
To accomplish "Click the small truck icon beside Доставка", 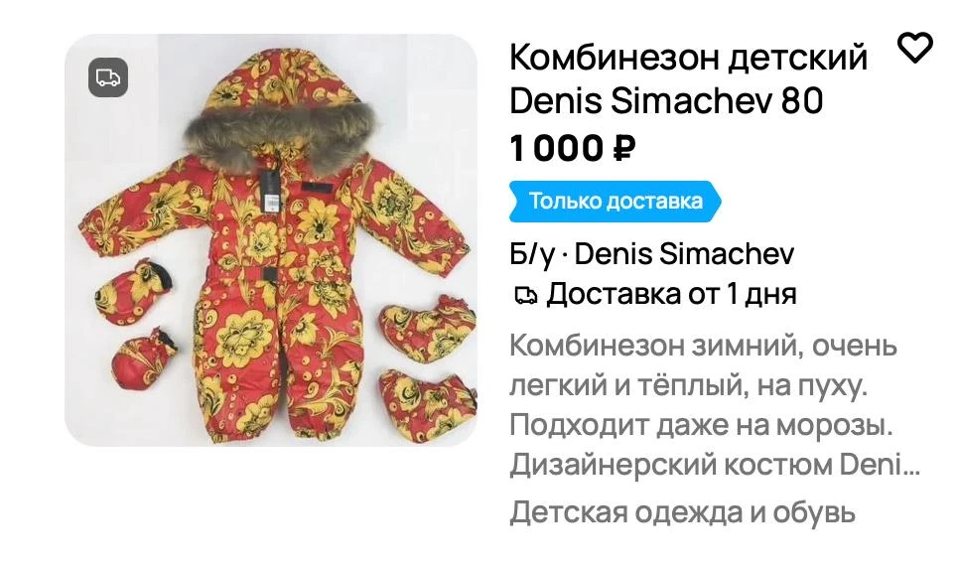I will point(525,295).
